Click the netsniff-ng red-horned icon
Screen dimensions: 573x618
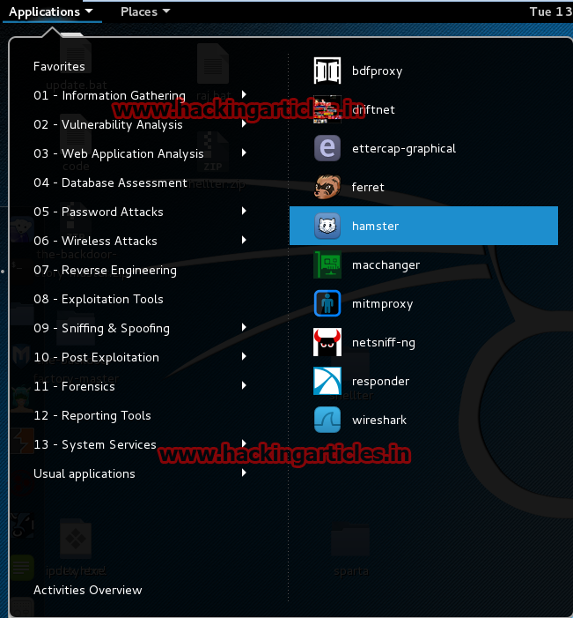pos(327,342)
